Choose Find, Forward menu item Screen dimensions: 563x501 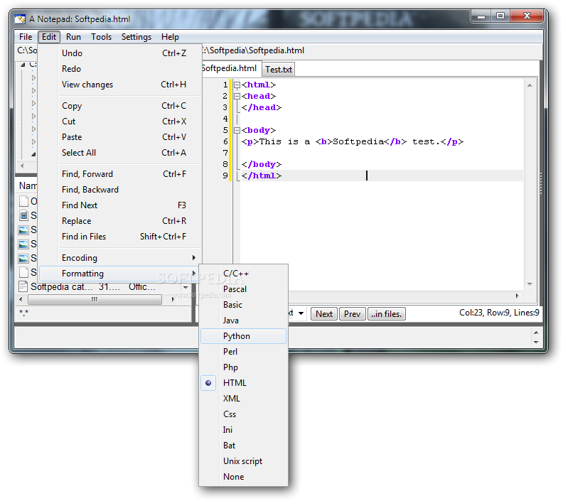[120, 174]
